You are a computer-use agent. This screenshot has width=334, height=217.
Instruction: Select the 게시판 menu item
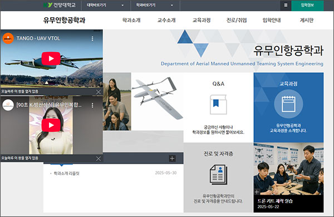tap(307, 20)
